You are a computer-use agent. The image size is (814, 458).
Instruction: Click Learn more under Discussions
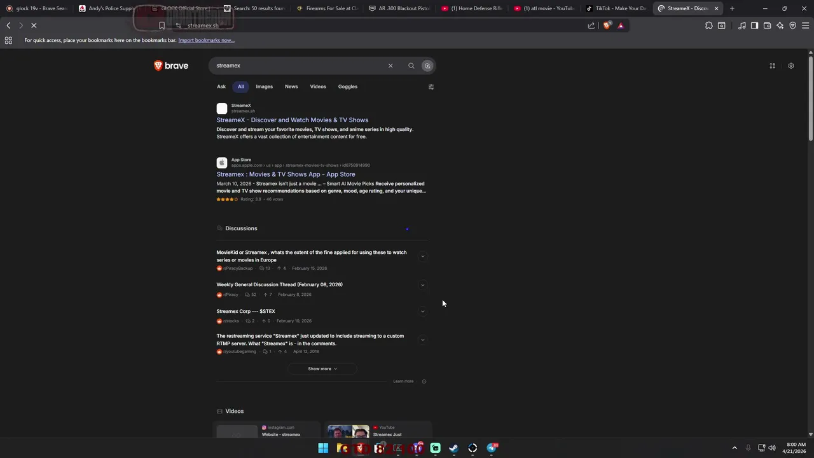pos(403,382)
